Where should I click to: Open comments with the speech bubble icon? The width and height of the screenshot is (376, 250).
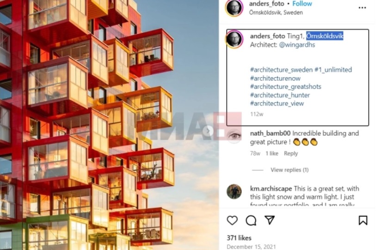click(x=251, y=220)
